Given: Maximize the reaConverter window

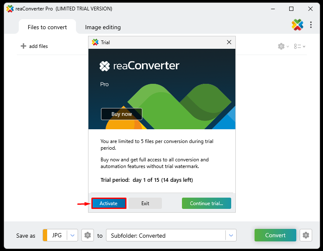Looking at the screenshot, I should (291, 9).
